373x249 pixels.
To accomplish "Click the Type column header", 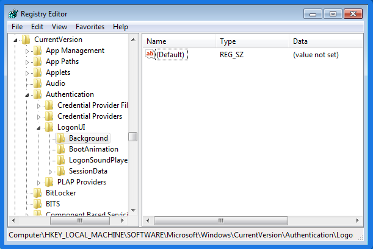I will [x=252, y=41].
